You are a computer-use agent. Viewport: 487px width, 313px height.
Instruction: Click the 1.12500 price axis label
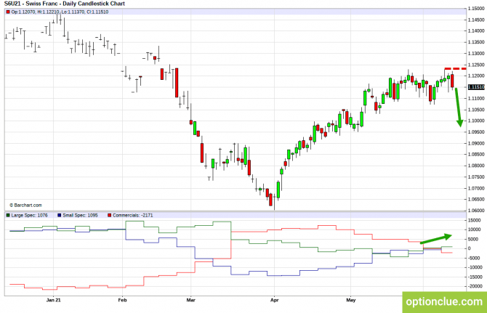point(476,65)
